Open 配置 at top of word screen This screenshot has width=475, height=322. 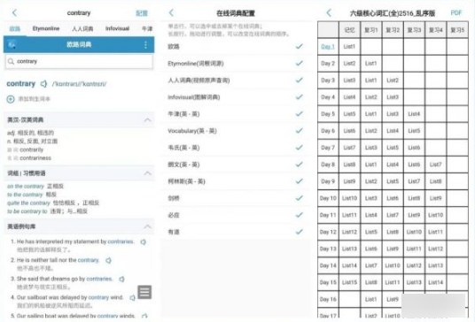pos(142,13)
